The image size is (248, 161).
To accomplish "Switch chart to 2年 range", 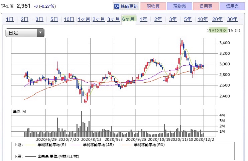I will [158, 19].
